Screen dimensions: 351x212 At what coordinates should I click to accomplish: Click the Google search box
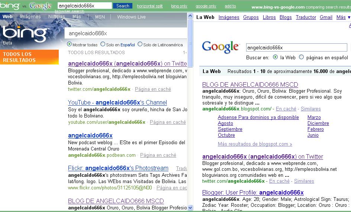pos(296,47)
